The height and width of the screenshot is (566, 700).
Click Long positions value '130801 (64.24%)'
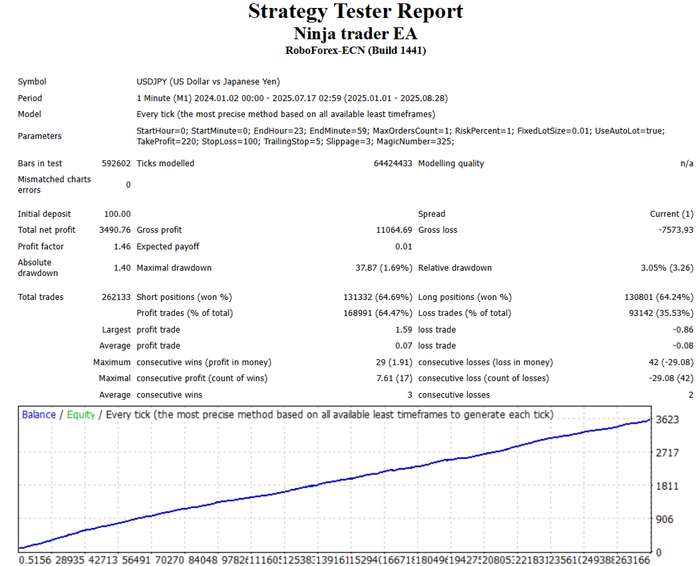click(x=659, y=297)
